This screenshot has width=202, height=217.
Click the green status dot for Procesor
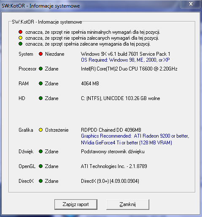pyautogui.click(x=40, y=69)
